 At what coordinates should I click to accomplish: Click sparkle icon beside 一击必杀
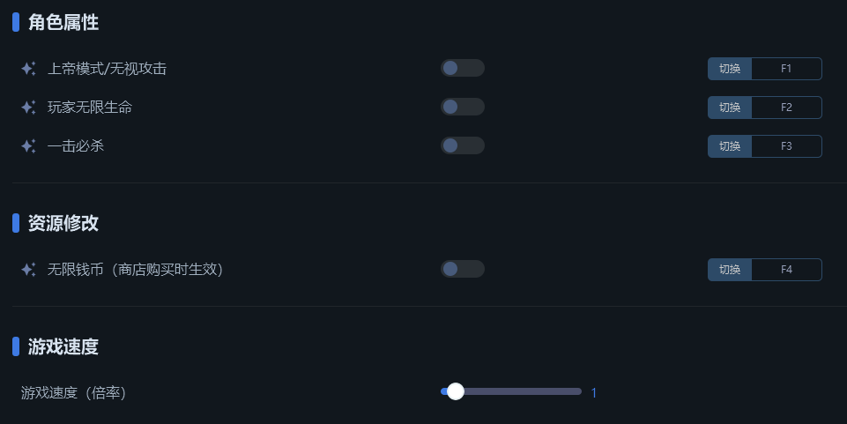(x=28, y=145)
